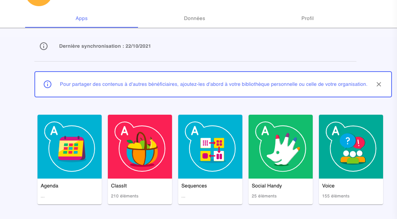Select the ClassIt card title
Screen dimensions: 397x219
pyautogui.click(x=119, y=186)
